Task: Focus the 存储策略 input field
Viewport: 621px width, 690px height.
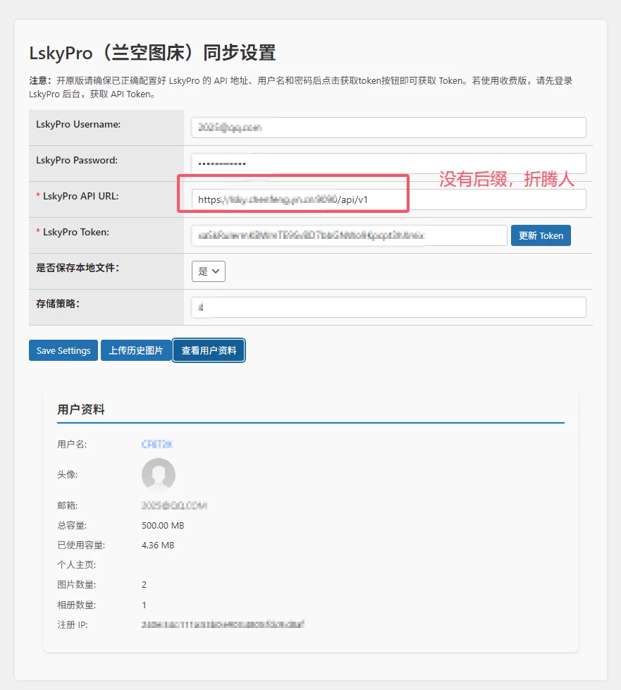Action: coord(388,307)
